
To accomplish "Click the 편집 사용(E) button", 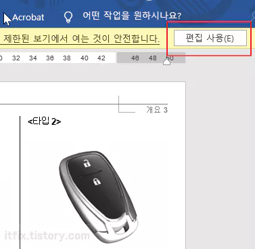I will [x=210, y=38].
